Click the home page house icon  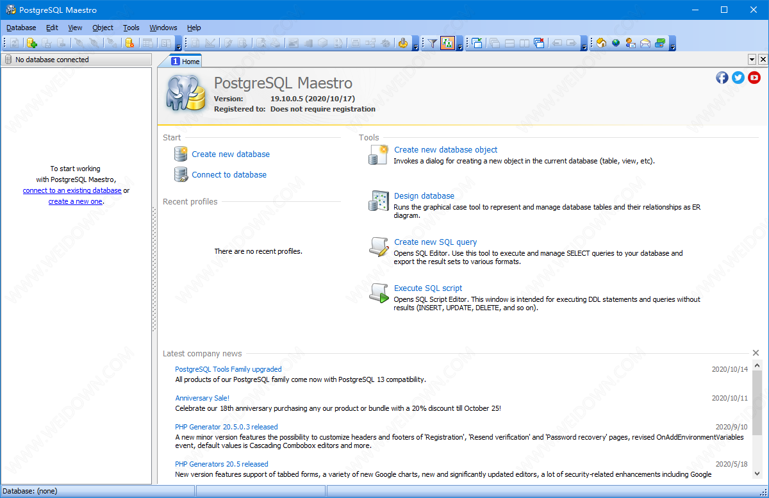click(601, 43)
